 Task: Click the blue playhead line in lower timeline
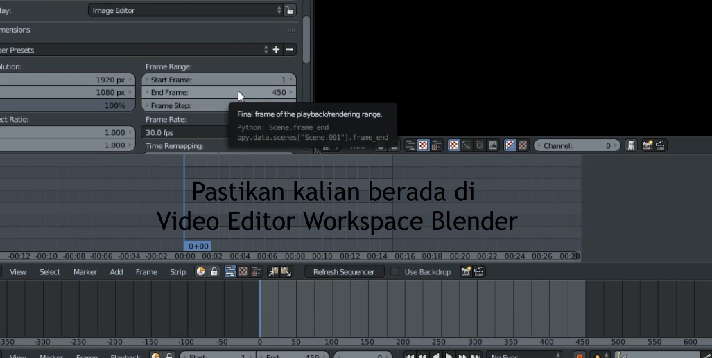260,309
